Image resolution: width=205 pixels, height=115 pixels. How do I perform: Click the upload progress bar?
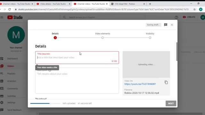[x=45, y=103]
